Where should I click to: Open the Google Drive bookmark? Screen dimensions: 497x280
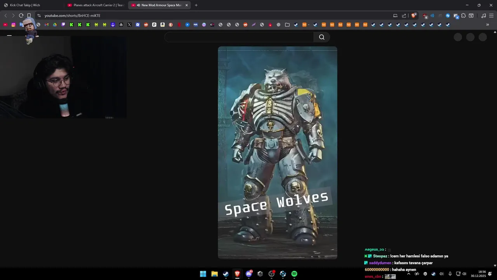(x=55, y=24)
